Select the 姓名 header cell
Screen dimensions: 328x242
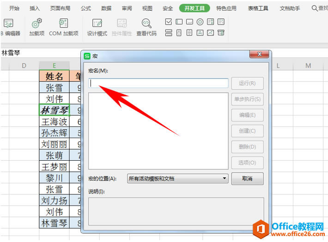pos(54,76)
